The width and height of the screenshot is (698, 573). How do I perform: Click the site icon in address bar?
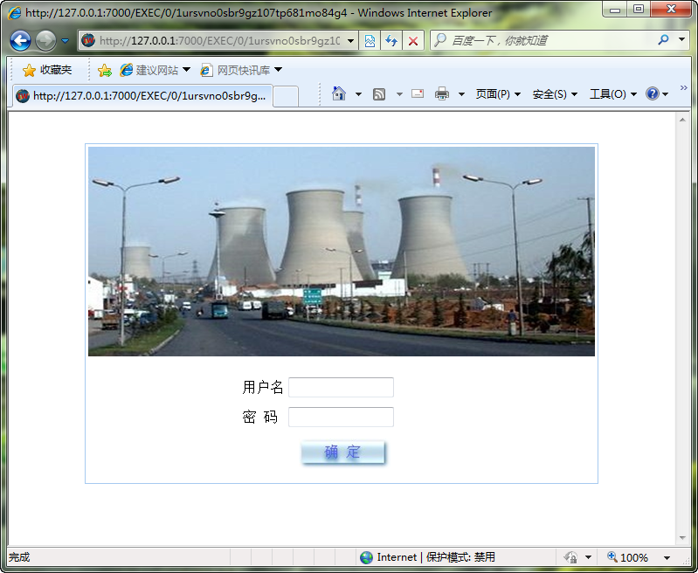click(88, 40)
